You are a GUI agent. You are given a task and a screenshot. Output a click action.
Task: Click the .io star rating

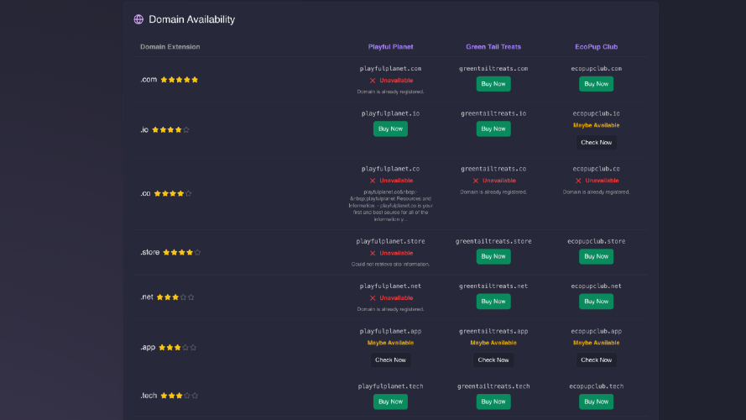(171, 129)
